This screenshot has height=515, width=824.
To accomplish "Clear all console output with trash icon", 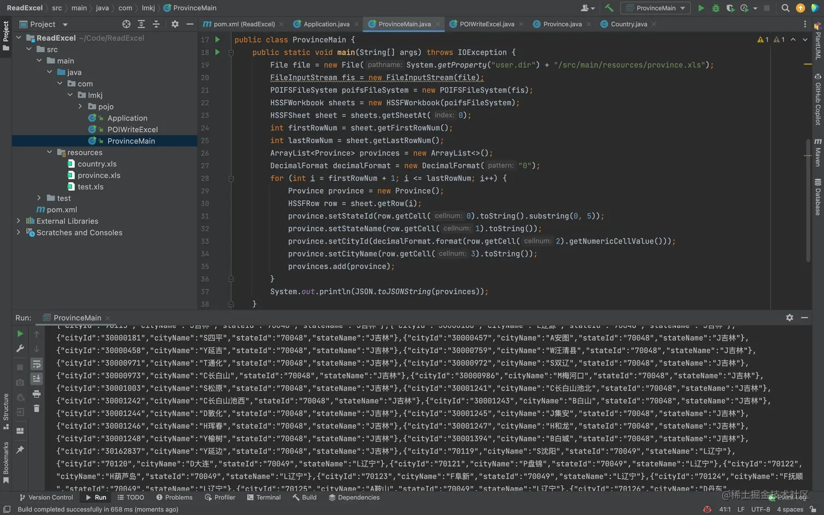I will [x=37, y=408].
